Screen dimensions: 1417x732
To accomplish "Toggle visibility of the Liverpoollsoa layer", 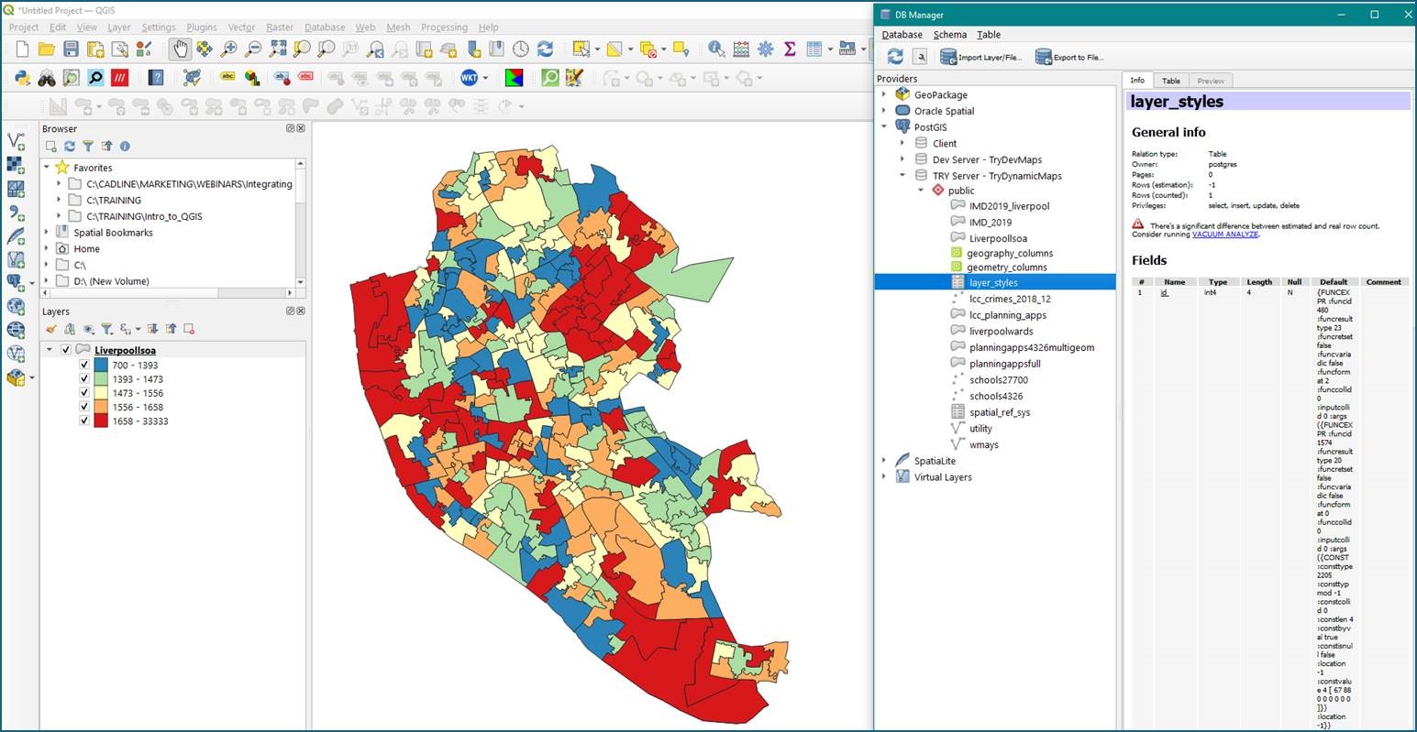I will [66, 349].
